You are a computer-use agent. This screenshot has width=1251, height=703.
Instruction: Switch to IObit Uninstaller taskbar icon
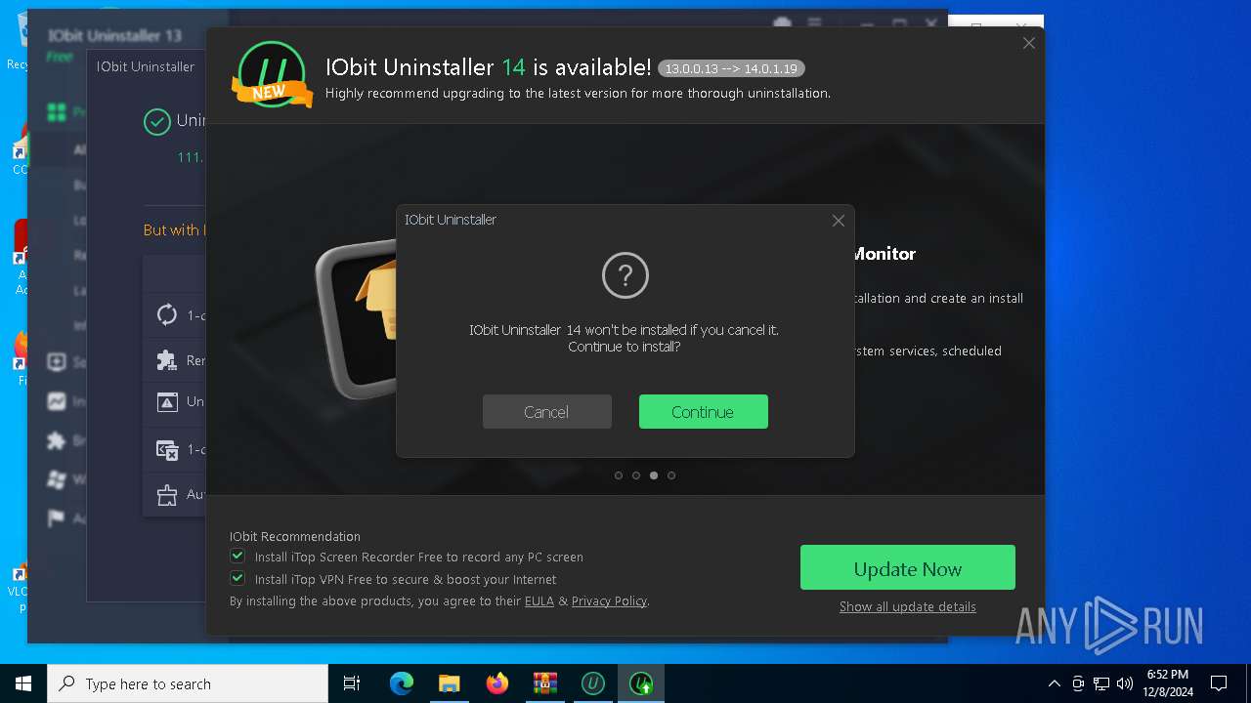593,683
